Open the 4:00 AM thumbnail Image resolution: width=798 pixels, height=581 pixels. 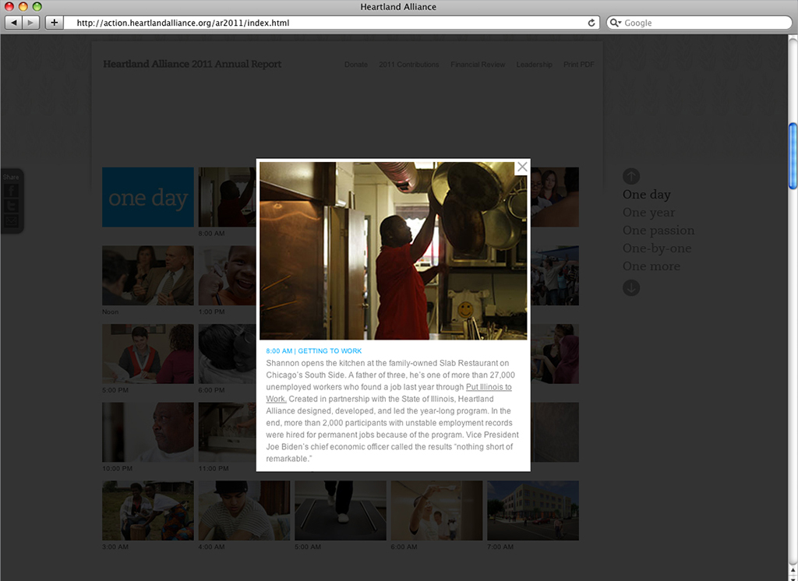point(244,510)
